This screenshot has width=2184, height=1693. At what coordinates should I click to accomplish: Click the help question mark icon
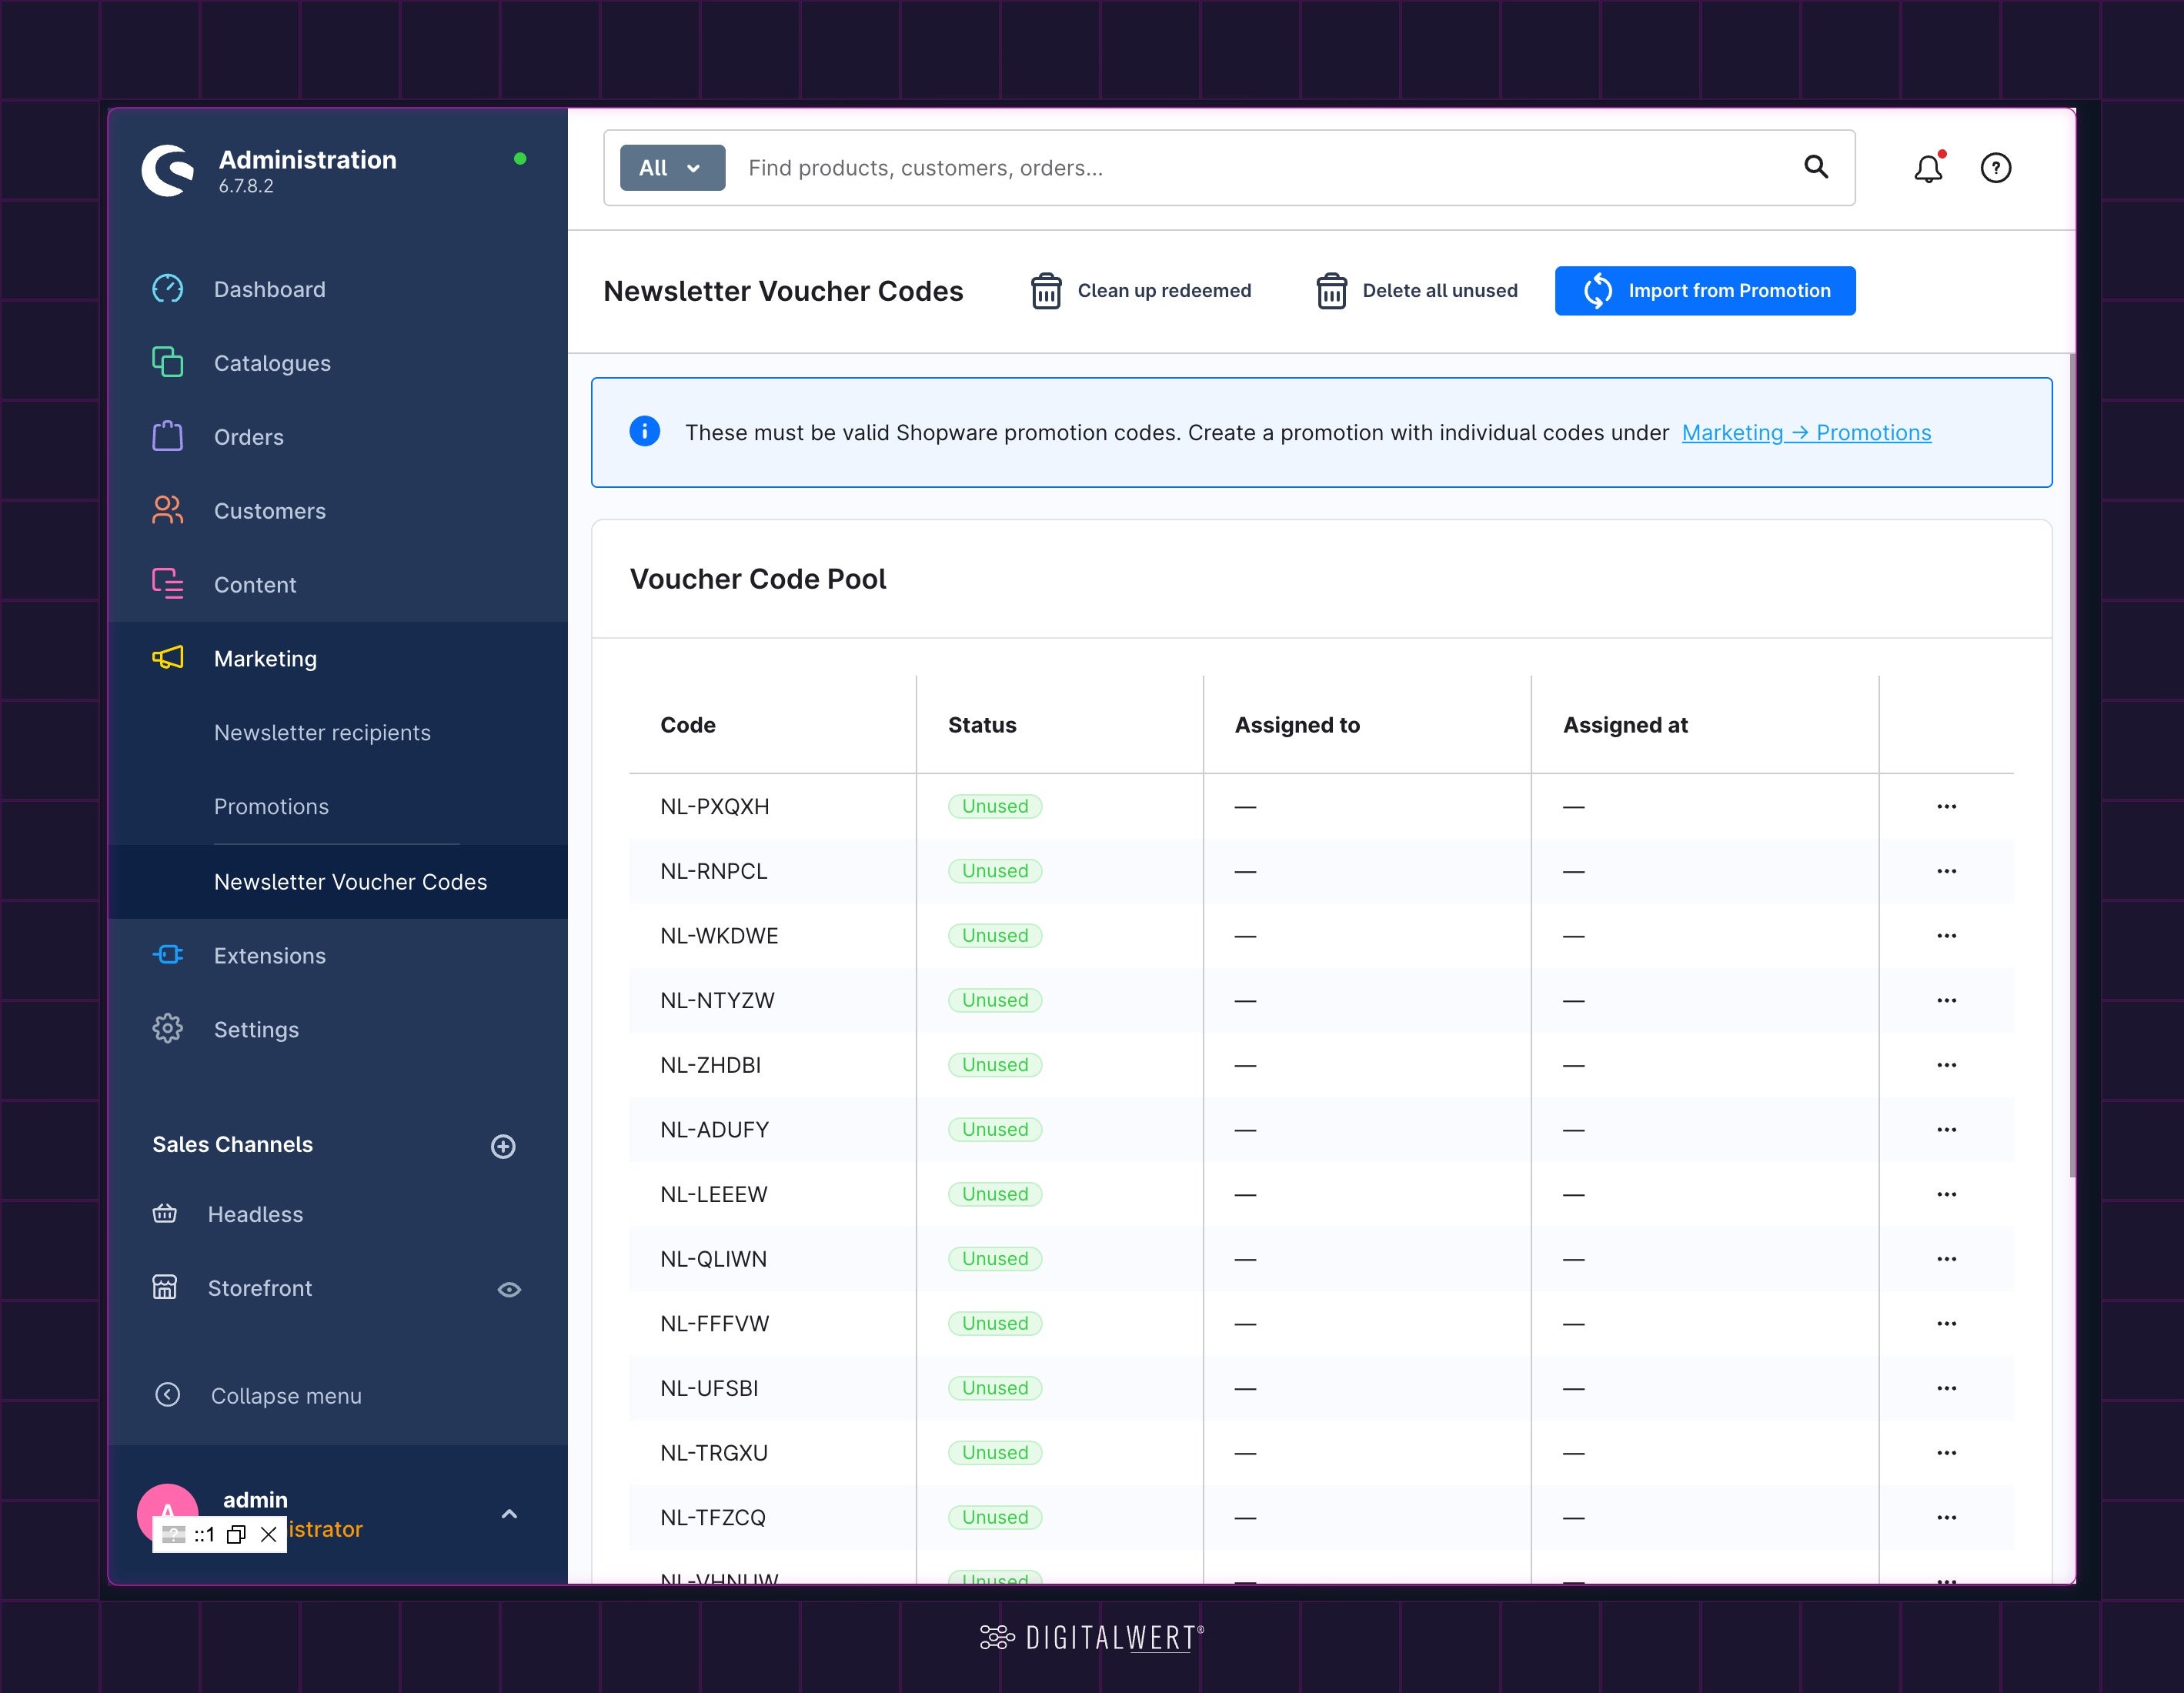pos(1996,168)
